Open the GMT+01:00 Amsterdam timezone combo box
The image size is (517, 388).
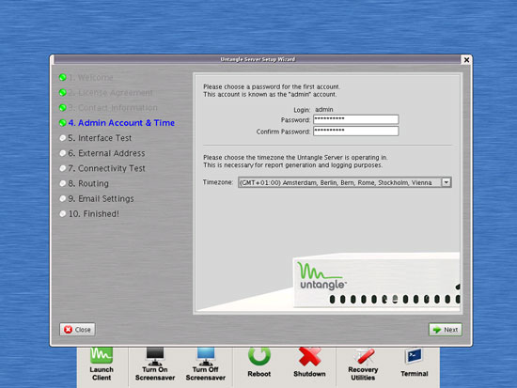click(x=345, y=182)
